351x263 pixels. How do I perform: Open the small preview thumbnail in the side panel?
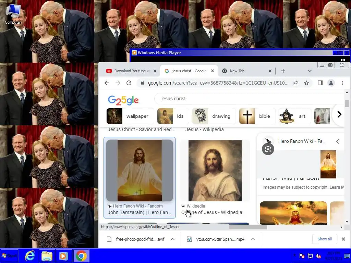coord(328,164)
